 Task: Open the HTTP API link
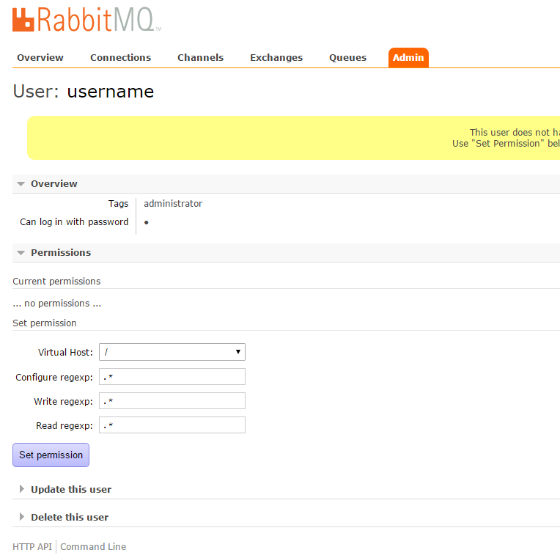click(32, 547)
